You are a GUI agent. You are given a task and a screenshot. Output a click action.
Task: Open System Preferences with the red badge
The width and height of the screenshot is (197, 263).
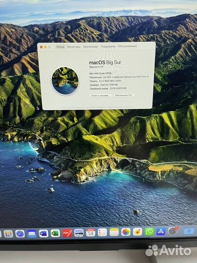pos(173,231)
